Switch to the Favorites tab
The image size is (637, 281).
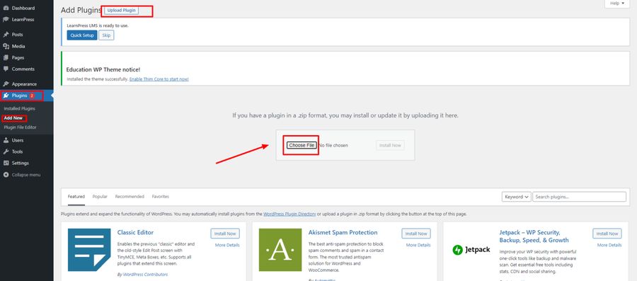tap(161, 197)
